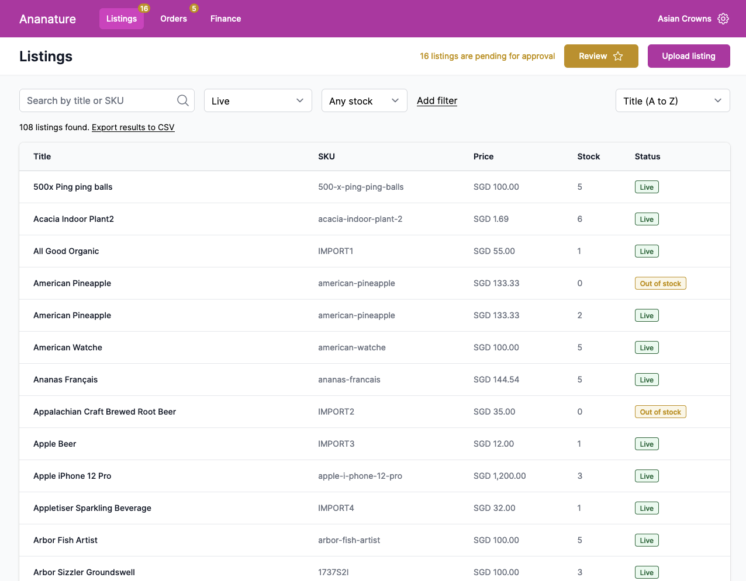746x581 pixels.
Task: Click the Listings badge showing 16
Action: click(x=144, y=9)
